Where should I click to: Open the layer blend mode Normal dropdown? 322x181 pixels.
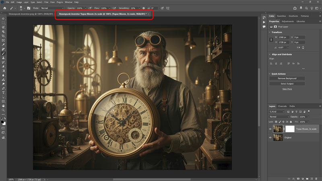(279, 116)
